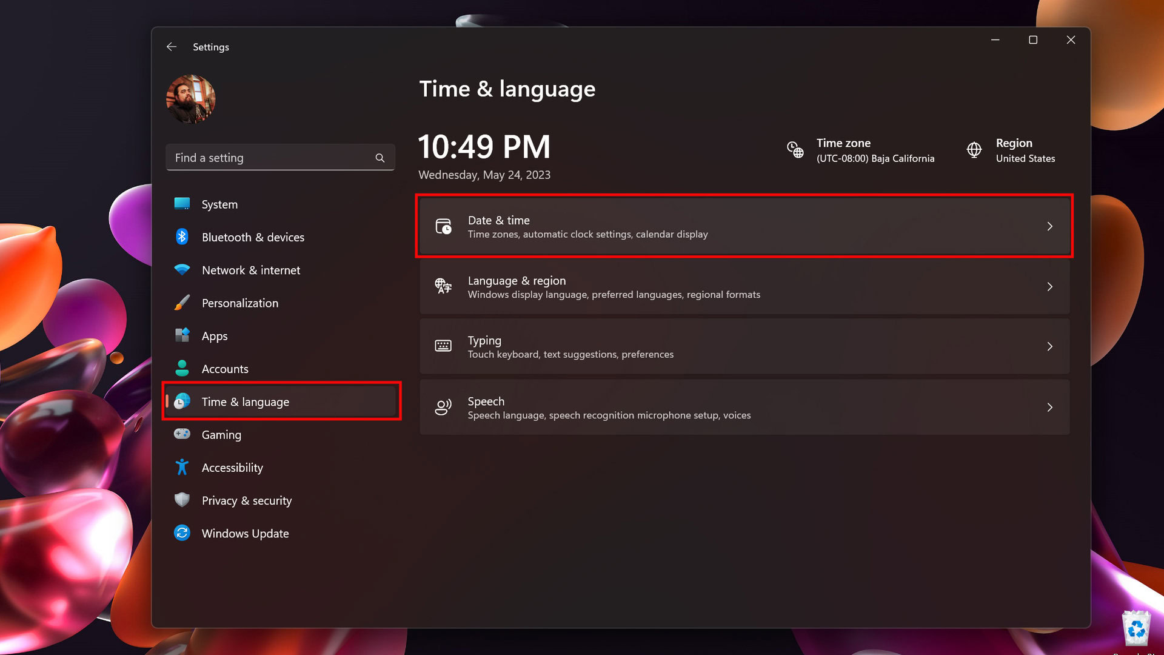
Task: Expand Language & region chevron arrow
Action: [x=1049, y=287]
